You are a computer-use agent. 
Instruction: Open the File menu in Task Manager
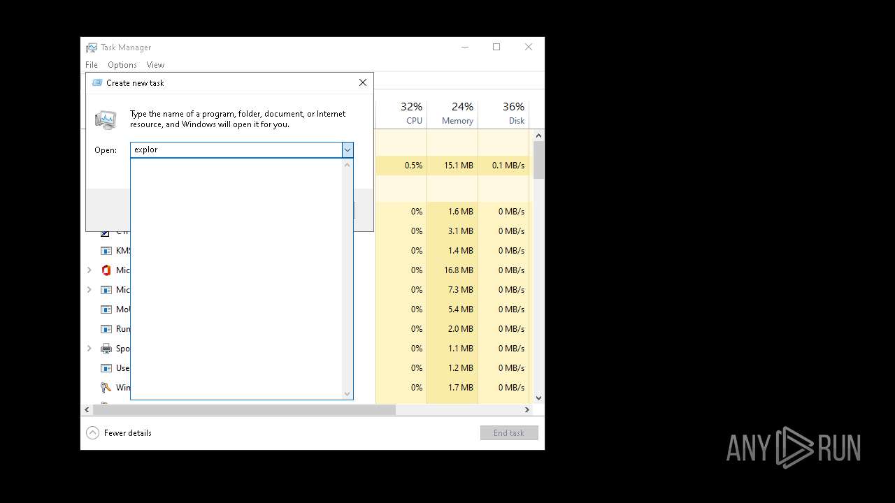92,65
